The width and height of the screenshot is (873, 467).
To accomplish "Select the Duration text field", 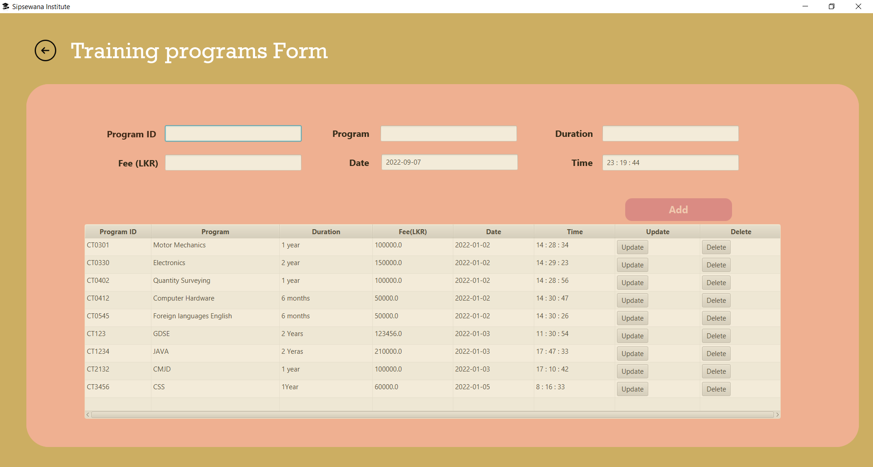I will pyautogui.click(x=671, y=134).
